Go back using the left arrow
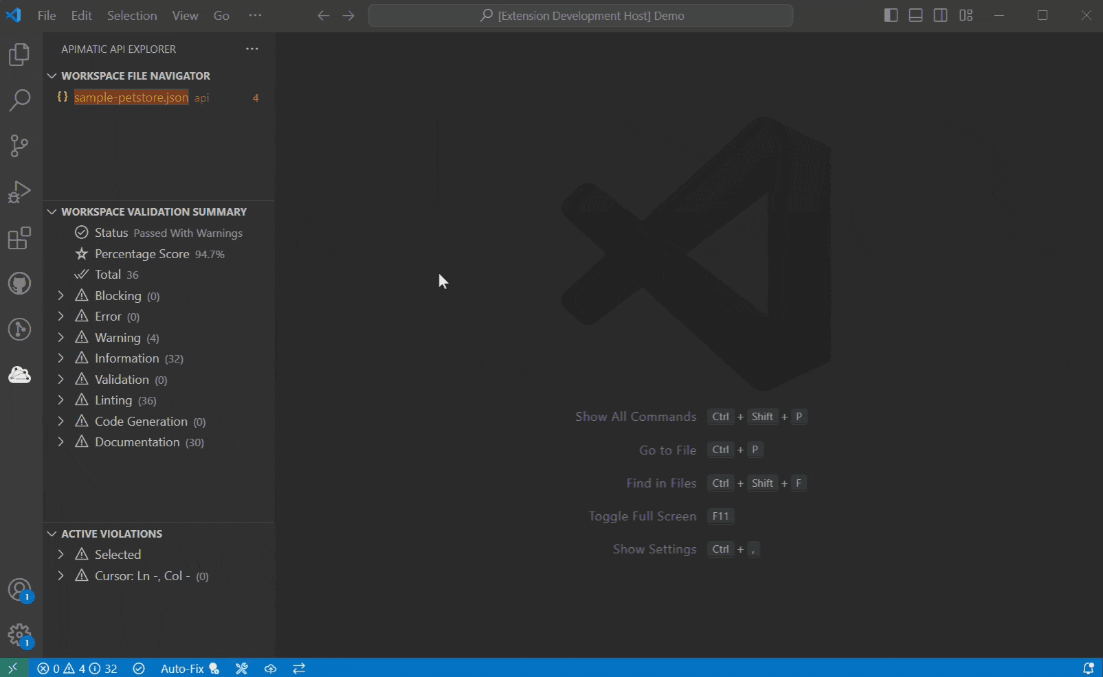Viewport: 1103px width, 677px height. [x=323, y=16]
